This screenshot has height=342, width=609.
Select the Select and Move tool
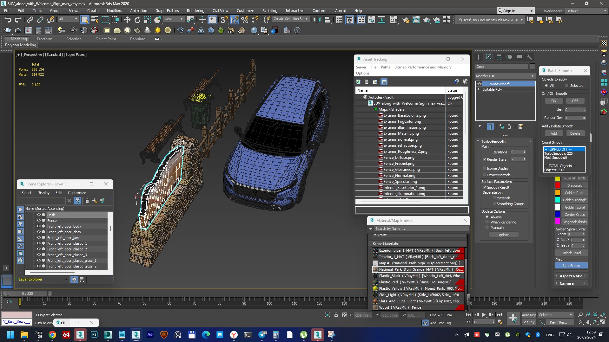pyautogui.click(x=127, y=20)
